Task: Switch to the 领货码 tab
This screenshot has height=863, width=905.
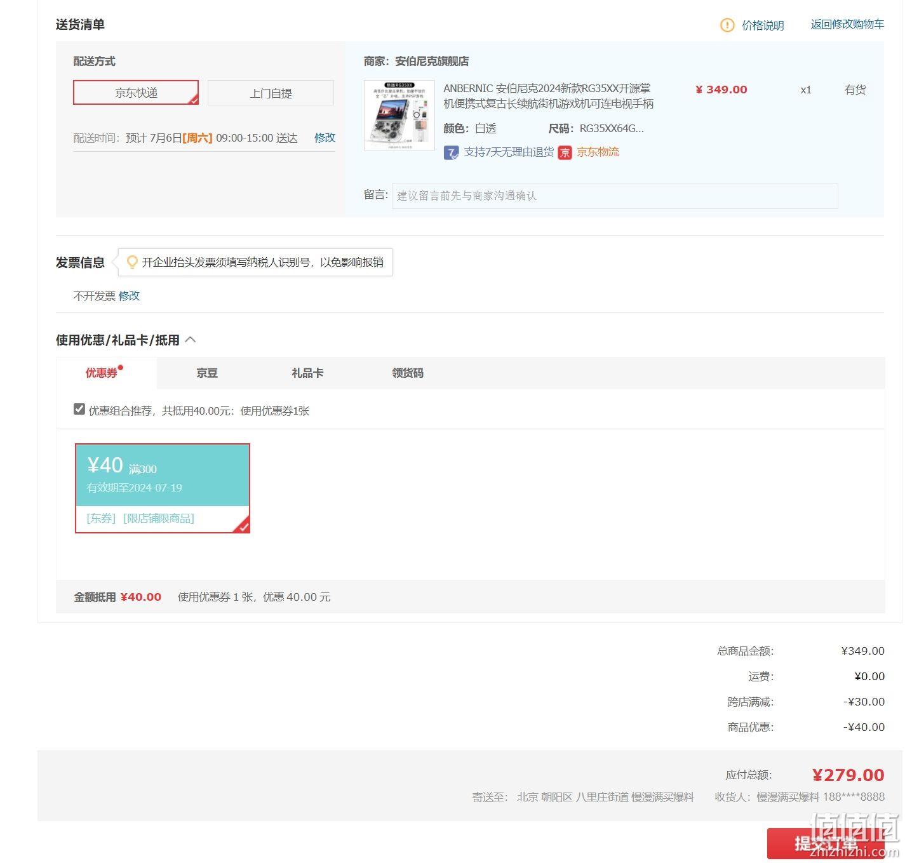Action: [x=408, y=373]
